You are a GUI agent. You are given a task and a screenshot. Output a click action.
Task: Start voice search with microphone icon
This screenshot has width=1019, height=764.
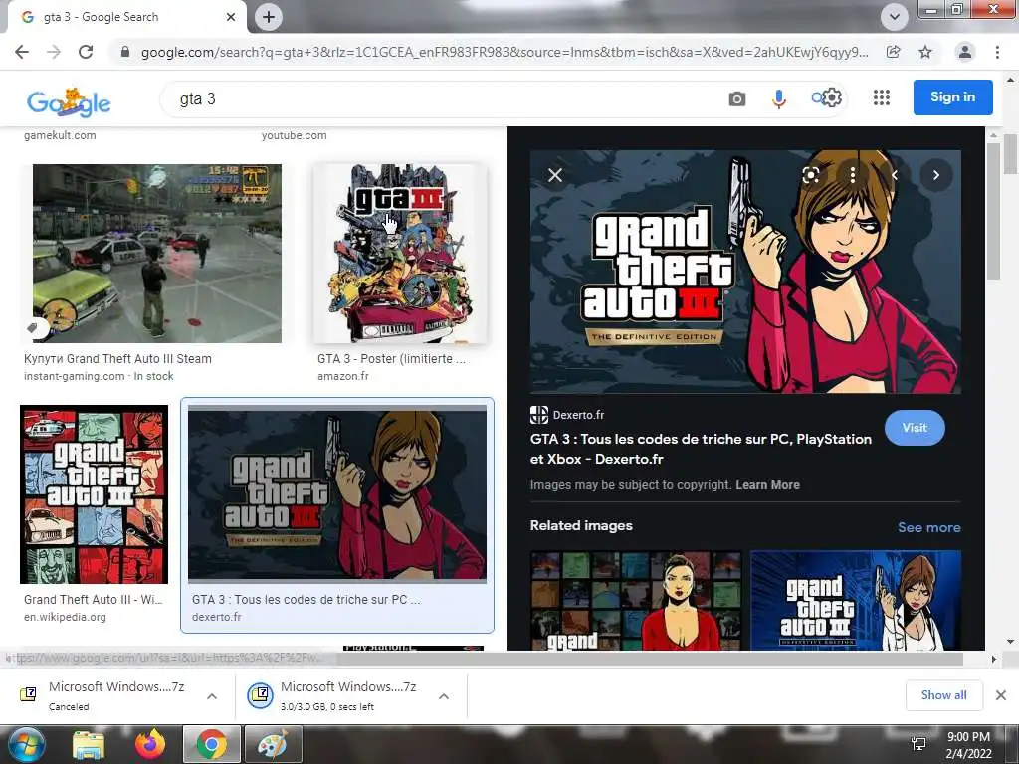(778, 98)
